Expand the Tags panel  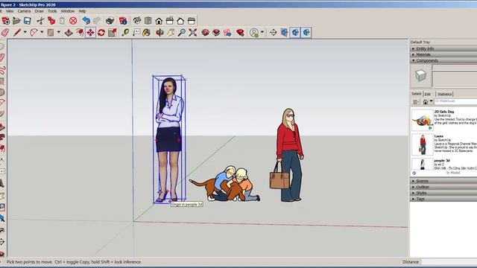[x=443, y=199]
